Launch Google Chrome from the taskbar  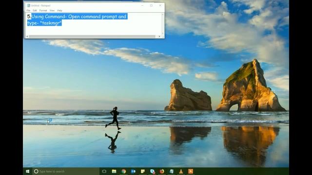tap(123, 171)
